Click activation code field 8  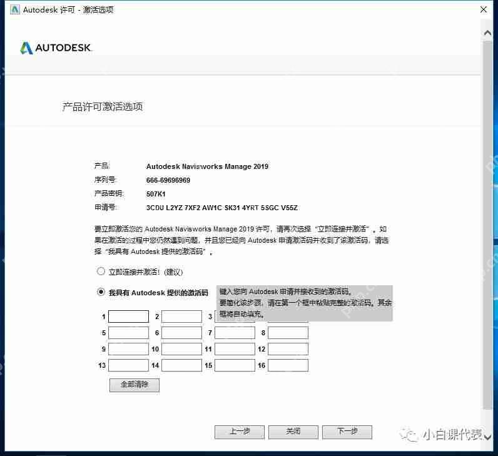pyautogui.click(x=288, y=333)
